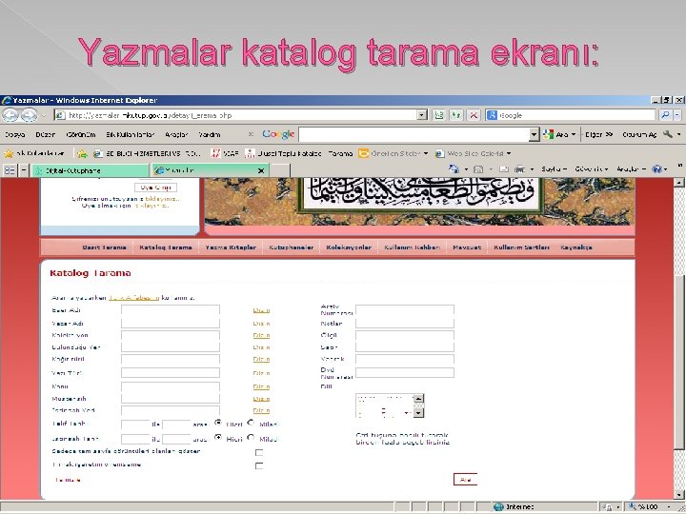The width and height of the screenshot is (686, 514).
Task: Click the Read Mail icon in command bar
Action: pos(504,169)
